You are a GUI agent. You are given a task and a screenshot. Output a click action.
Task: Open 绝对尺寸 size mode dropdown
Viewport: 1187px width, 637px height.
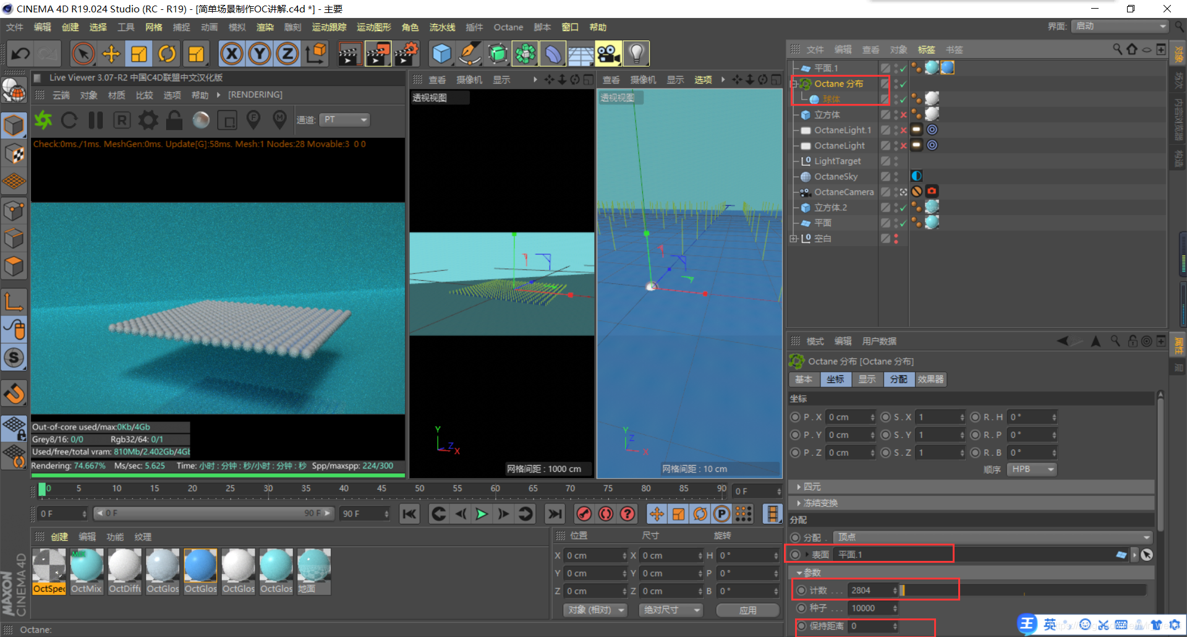pyautogui.click(x=671, y=610)
